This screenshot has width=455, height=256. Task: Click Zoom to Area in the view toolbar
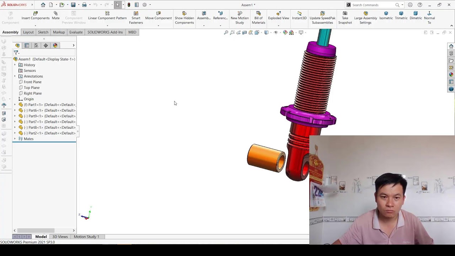point(232,32)
